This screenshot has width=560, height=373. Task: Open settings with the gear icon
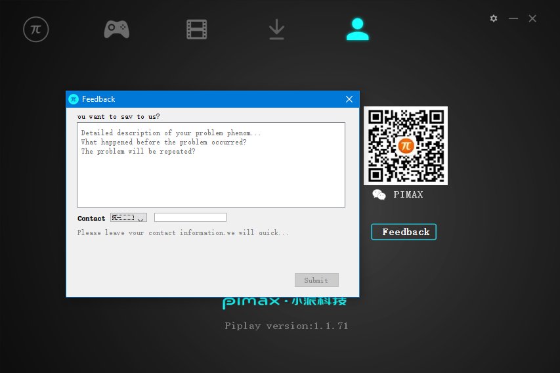[x=494, y=18]
